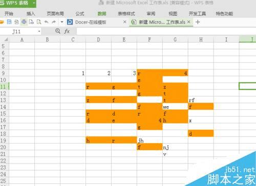This screenshot has height=186, width=256.
Task: Click orange cell F10 containing e
Action: pos(150,80)
